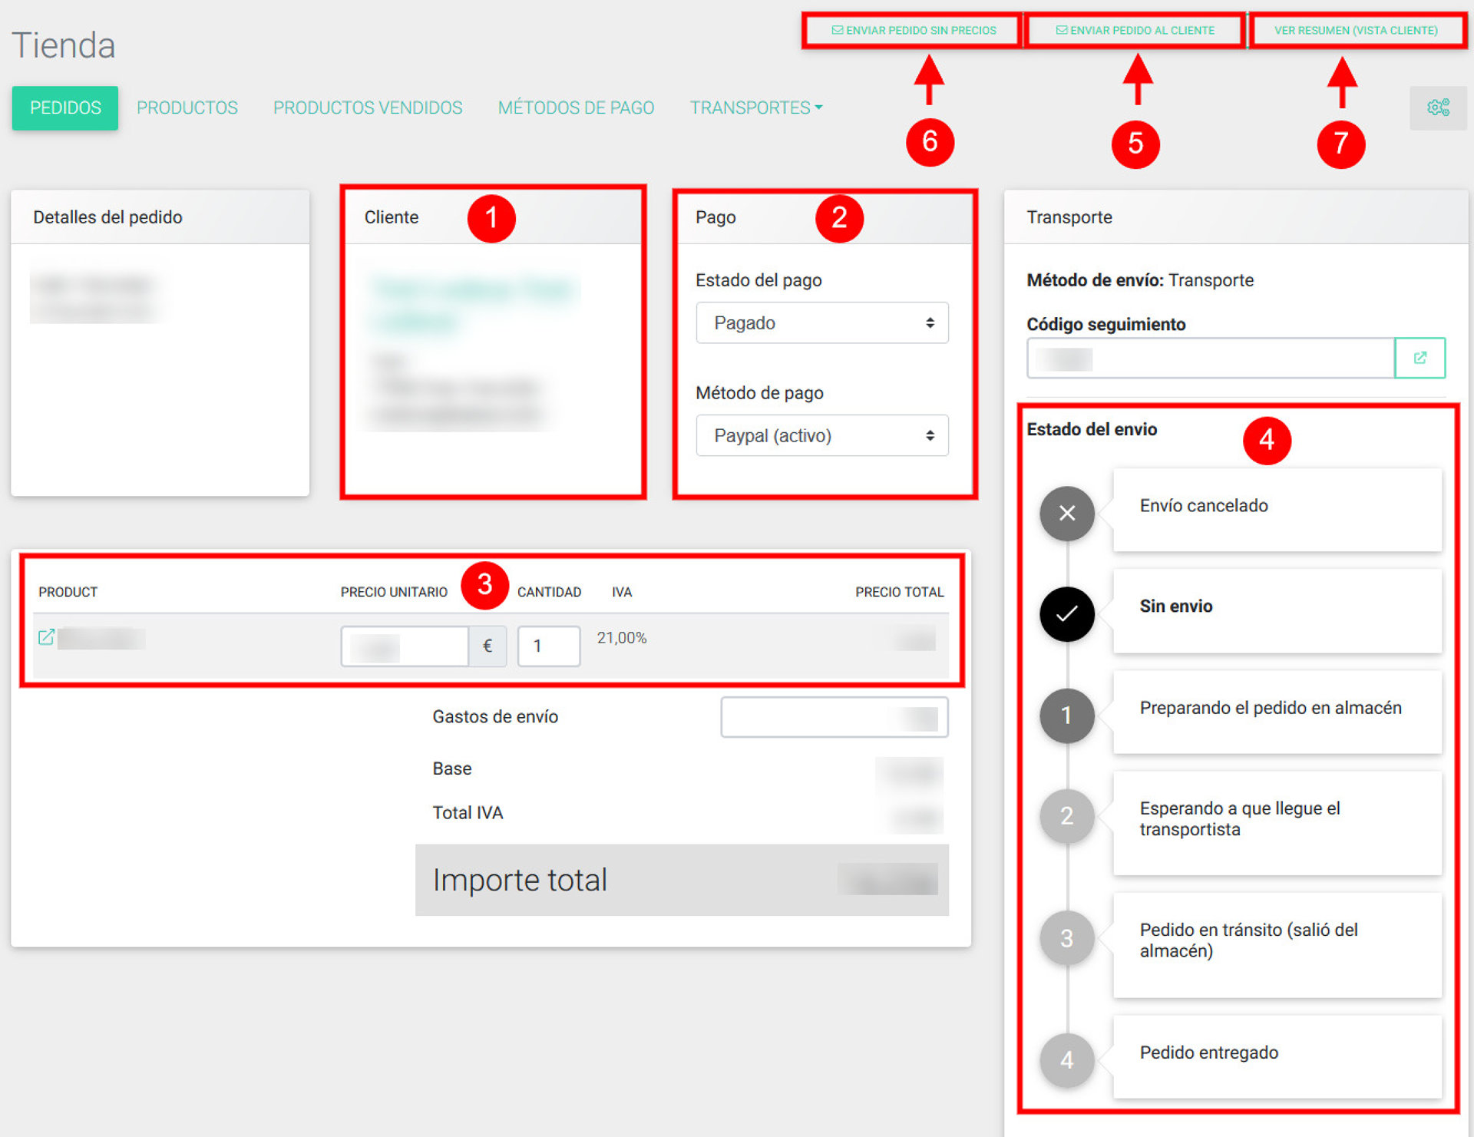Open the 'Métodos de pago' tab
This screenshot has width=1474, height=1137.
pos(576,107)
